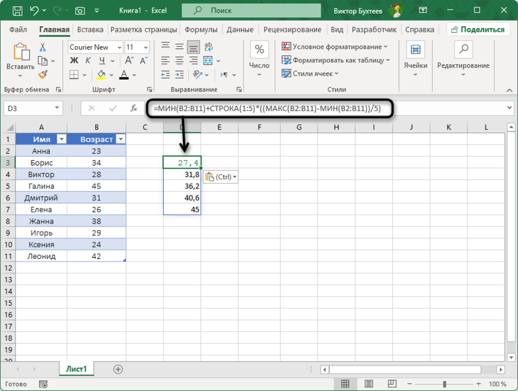
Task: Apply the yellow fill bucket icon
Action: (x=102, y=75)
